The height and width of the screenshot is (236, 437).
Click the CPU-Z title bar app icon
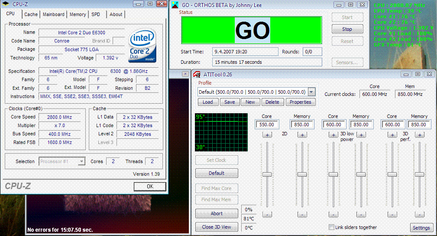coord(5,4)
